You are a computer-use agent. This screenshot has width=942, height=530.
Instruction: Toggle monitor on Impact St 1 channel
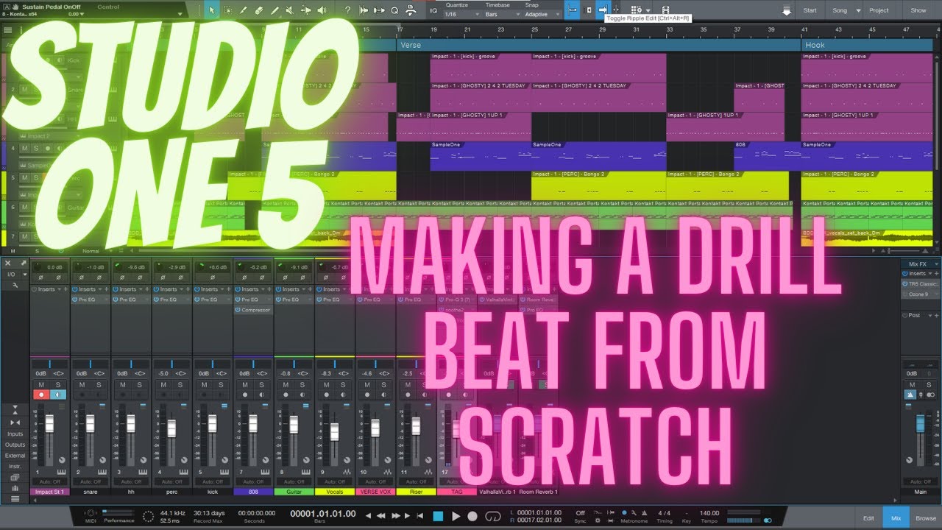pyautogui.click(x=57, y=395)
